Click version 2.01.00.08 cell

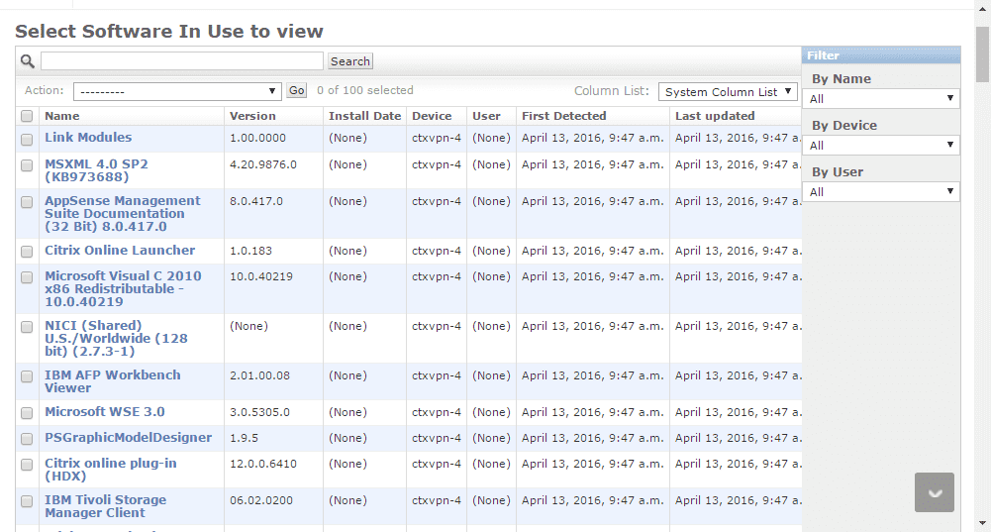click(259, 375)
